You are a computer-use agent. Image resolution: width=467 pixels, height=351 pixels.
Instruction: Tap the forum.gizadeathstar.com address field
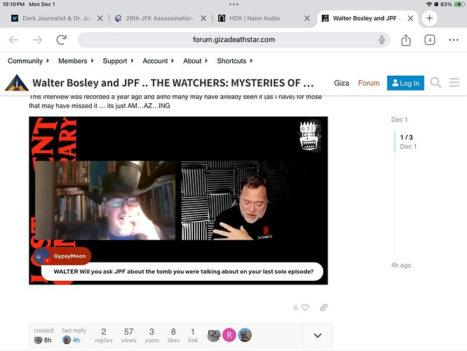[x=233, y=40]
